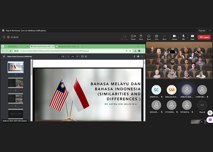Close the key software solutions tab

pyautogui.click(x=78, y=47)
